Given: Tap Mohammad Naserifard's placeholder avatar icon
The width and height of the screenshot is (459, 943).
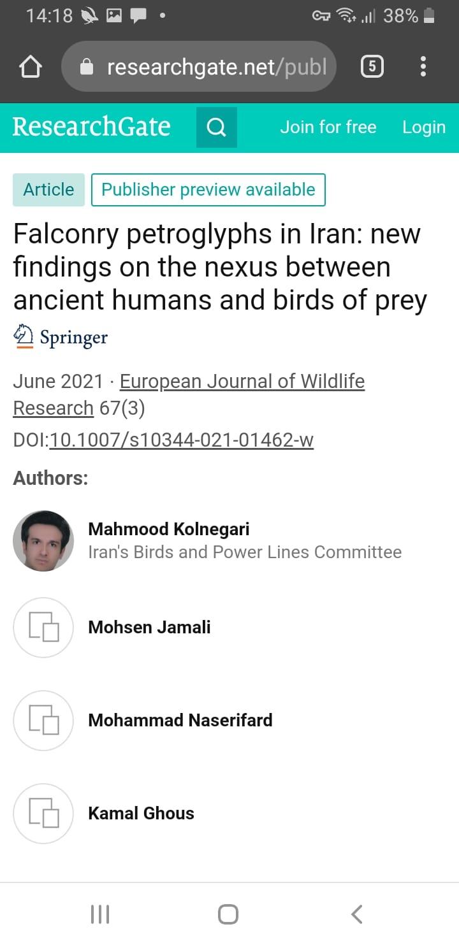Looking at the screenshot, I should click(43, 720).
